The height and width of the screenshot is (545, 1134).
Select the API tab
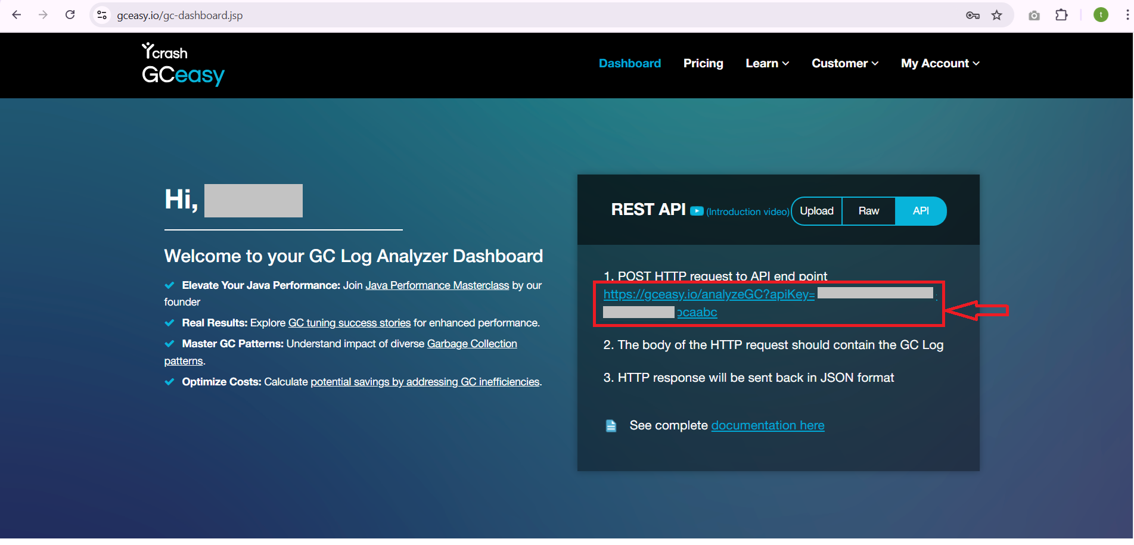[921, 211]
